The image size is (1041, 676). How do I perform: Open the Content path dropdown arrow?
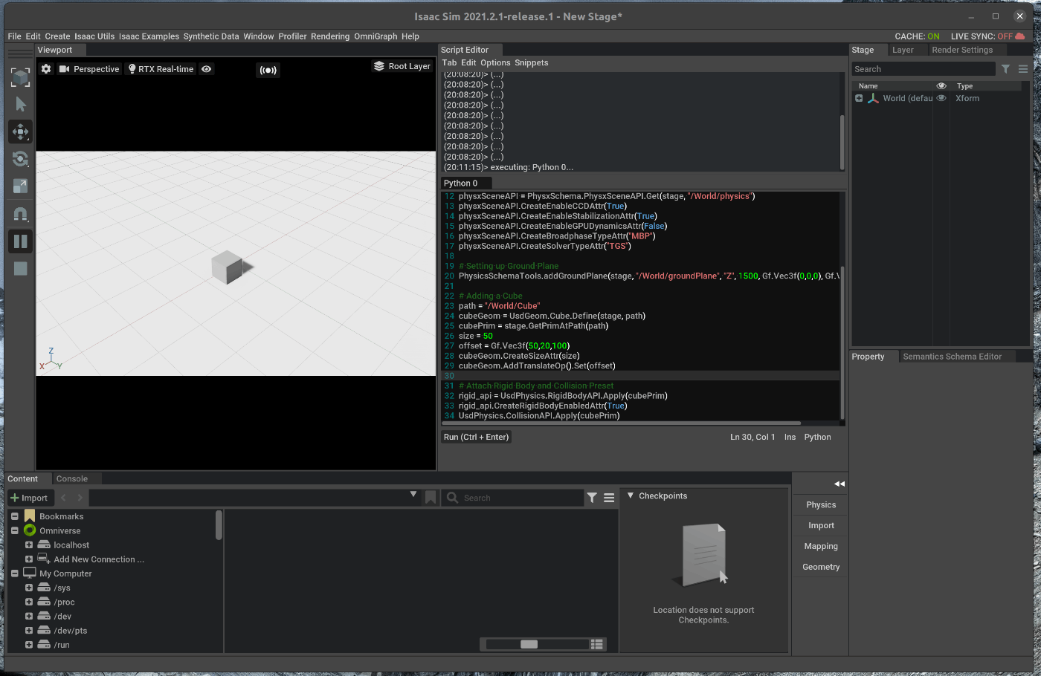coord(413,495)
